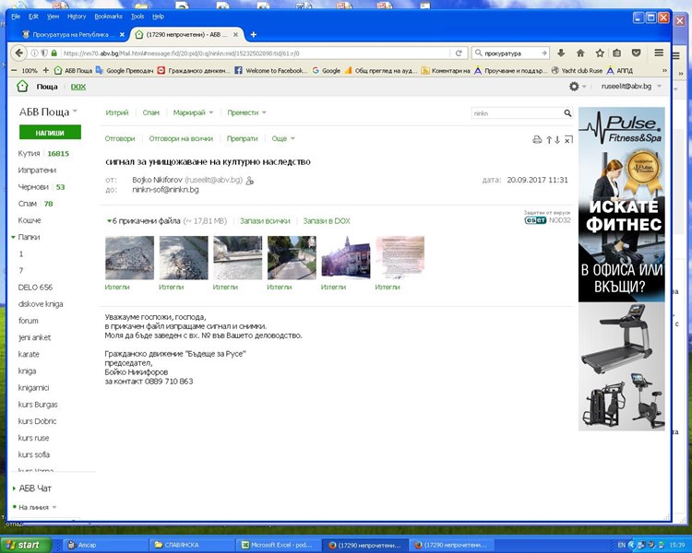Viewport: 692px width, 553px height.
Task: Click Firefox home button in toolbar
Action: tap(580, 53)
